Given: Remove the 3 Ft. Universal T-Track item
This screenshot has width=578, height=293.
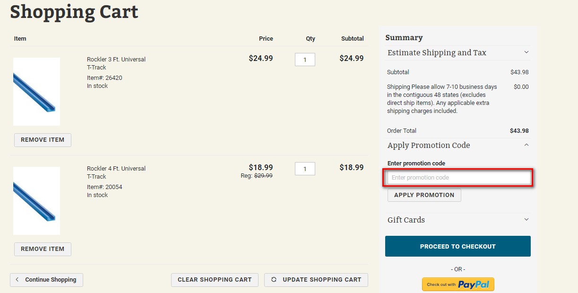Looking at the screenshot, I should (43, 140).
